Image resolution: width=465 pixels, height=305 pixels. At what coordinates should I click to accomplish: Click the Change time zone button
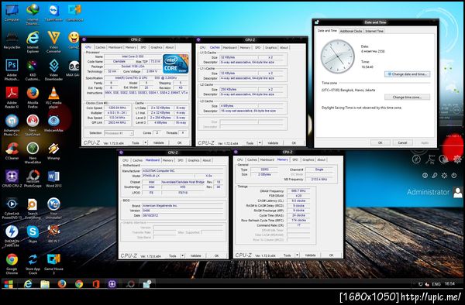pos(407,97)
